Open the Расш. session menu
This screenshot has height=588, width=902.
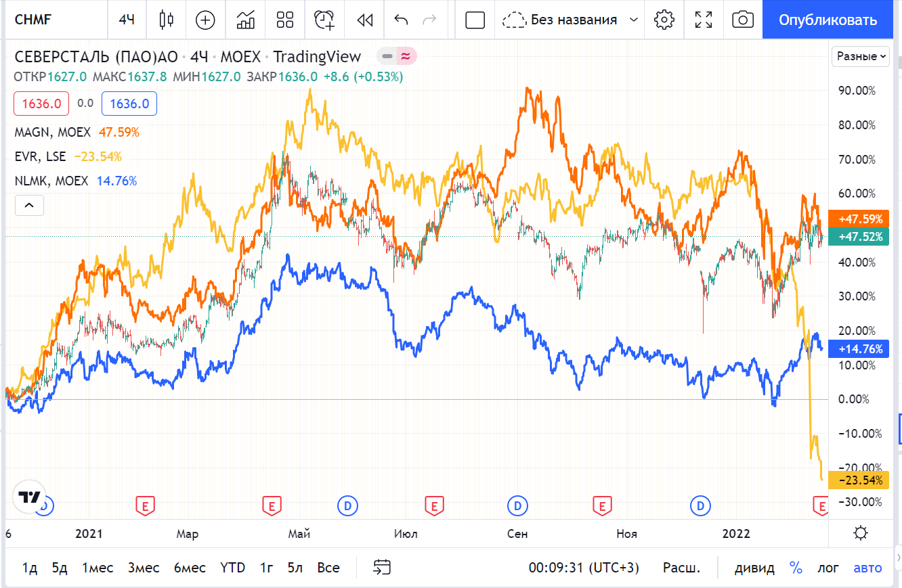[681, 568]
